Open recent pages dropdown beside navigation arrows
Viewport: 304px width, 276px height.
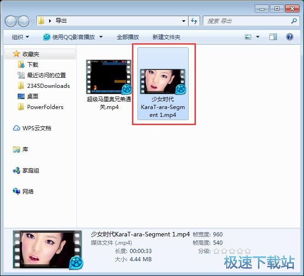[x=33, y=21]
